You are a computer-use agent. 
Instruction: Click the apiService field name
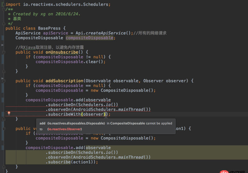point(55,33)
